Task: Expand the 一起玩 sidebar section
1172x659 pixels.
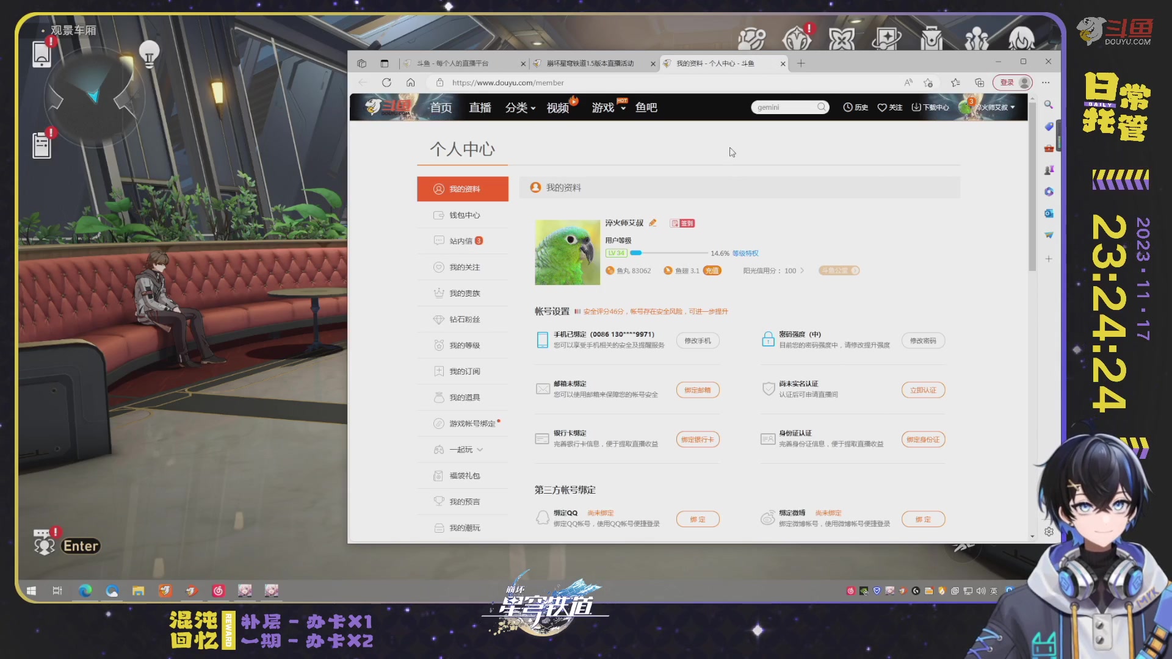Action: [463, 450]
